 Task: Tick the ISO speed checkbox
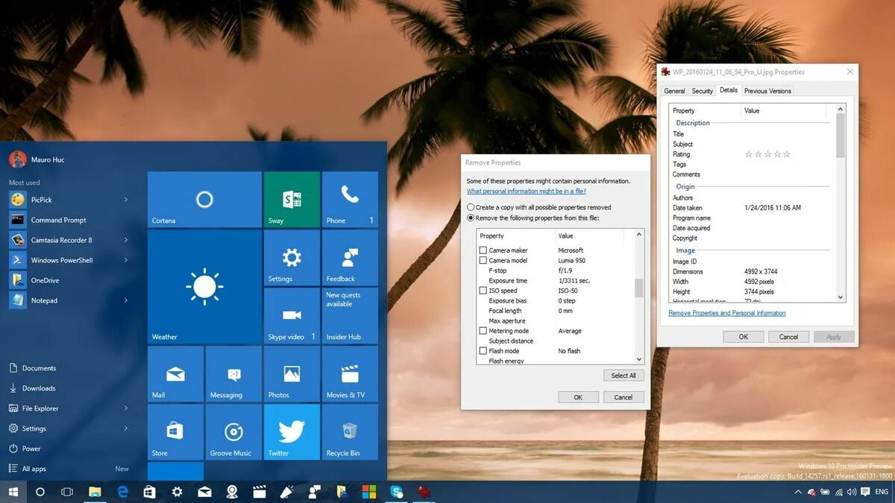tap(483, 291)
